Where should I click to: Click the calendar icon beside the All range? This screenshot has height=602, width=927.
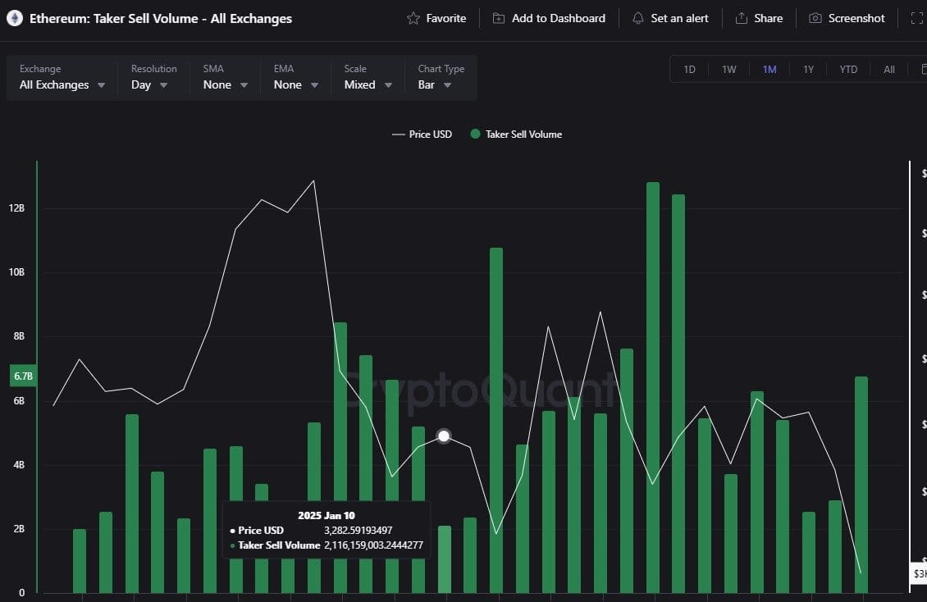tap(924, 69)
